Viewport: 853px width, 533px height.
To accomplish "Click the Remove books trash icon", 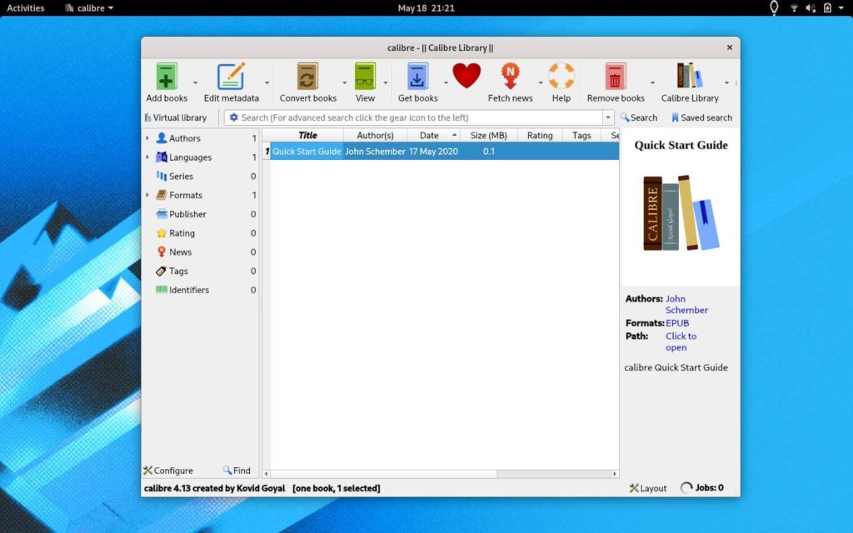I will (x=615, y=77).
